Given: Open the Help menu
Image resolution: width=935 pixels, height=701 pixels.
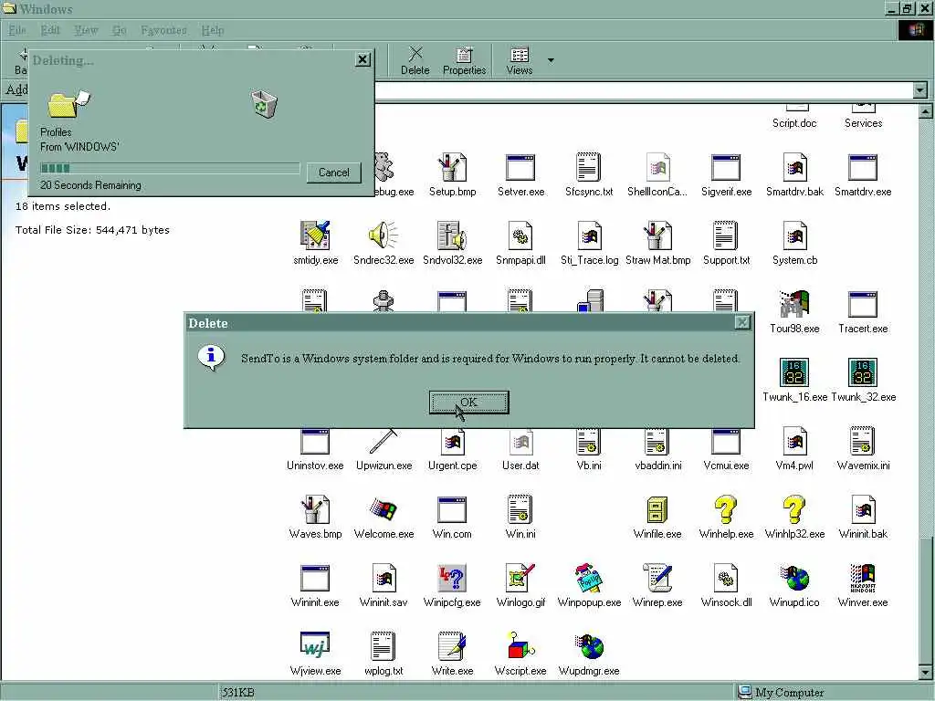Looking at the screenshot, I should tap(212, 30).
